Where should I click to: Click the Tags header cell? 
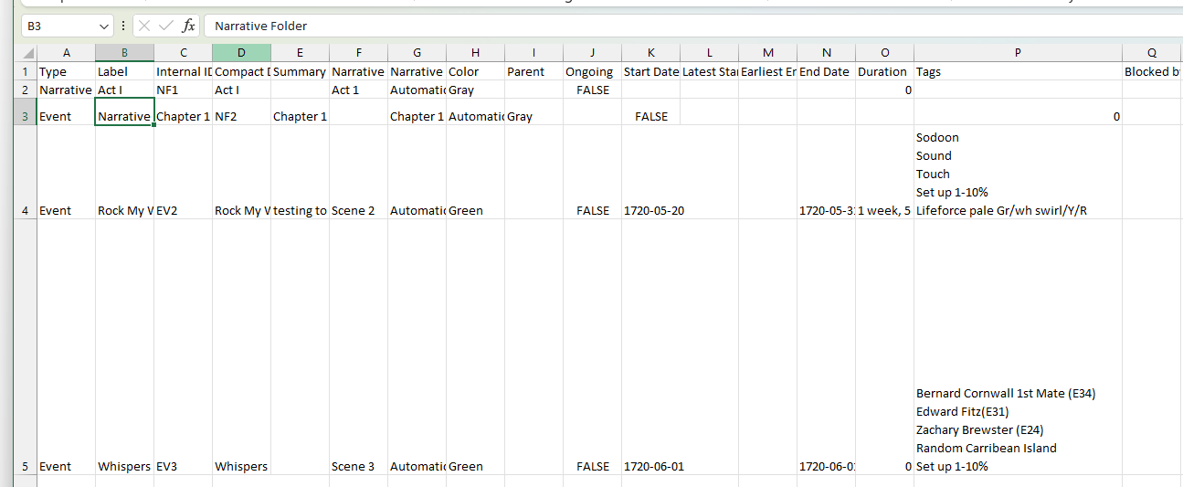(1018, 72)
